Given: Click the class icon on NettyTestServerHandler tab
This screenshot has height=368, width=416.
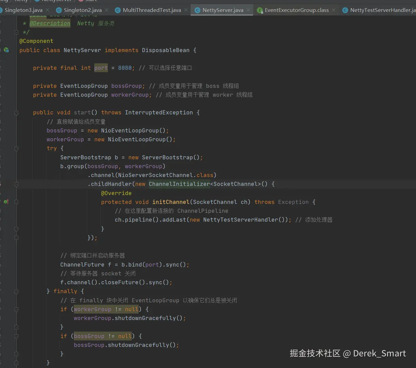Looking at the screenshot, I should coord(345,10).
